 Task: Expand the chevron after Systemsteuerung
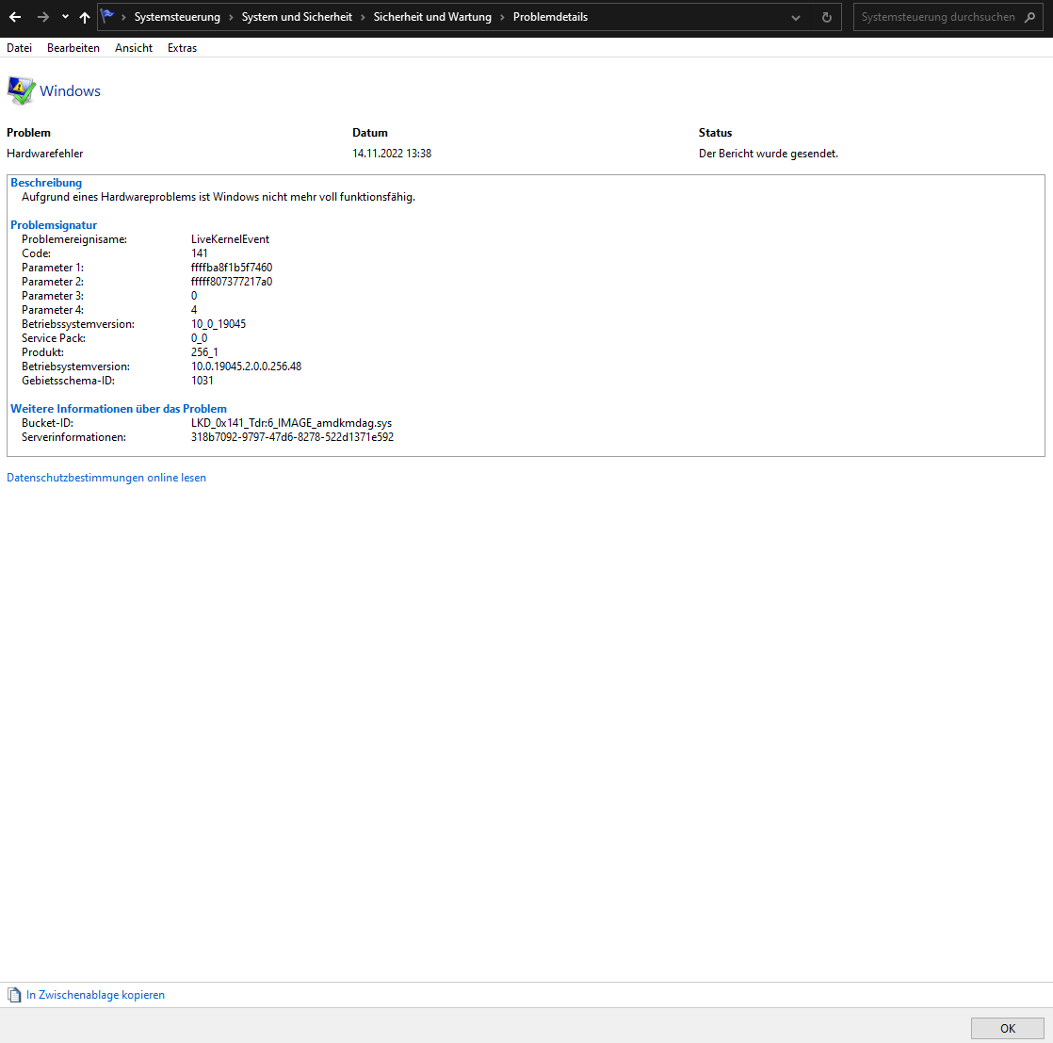(x=231, y=18)
